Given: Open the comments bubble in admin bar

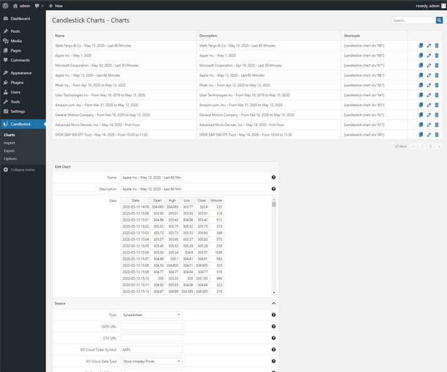Looking at the screenshot, I should [39, 6].
